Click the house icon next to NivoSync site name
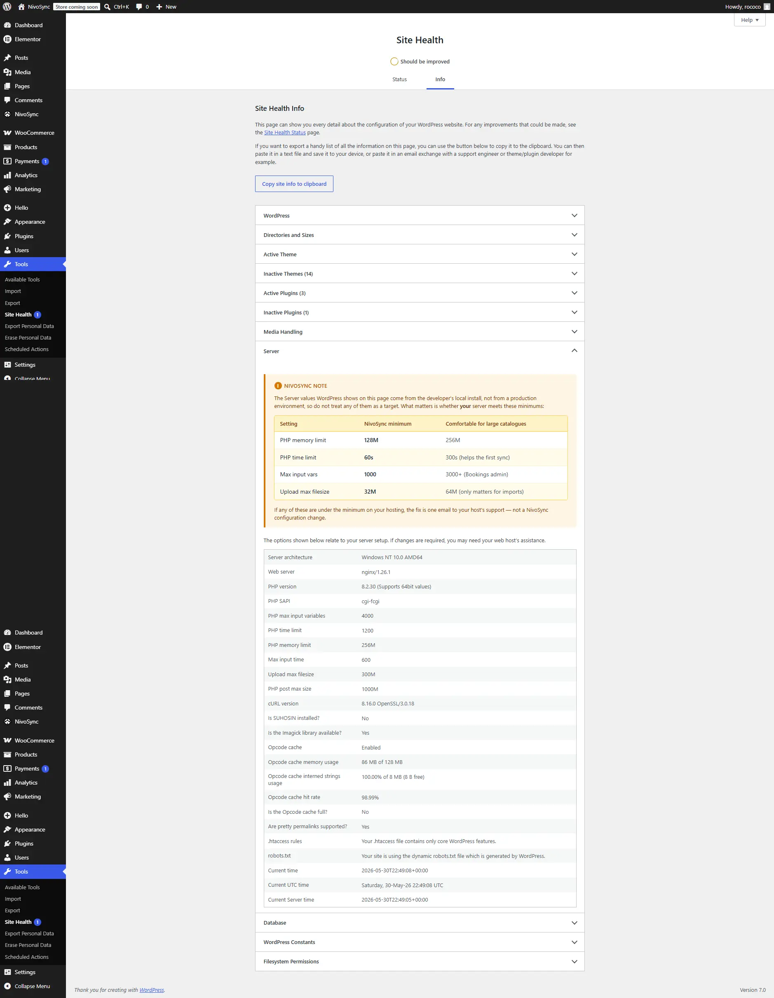The width and height of the screenshot is (774, 998). [21, 7]
